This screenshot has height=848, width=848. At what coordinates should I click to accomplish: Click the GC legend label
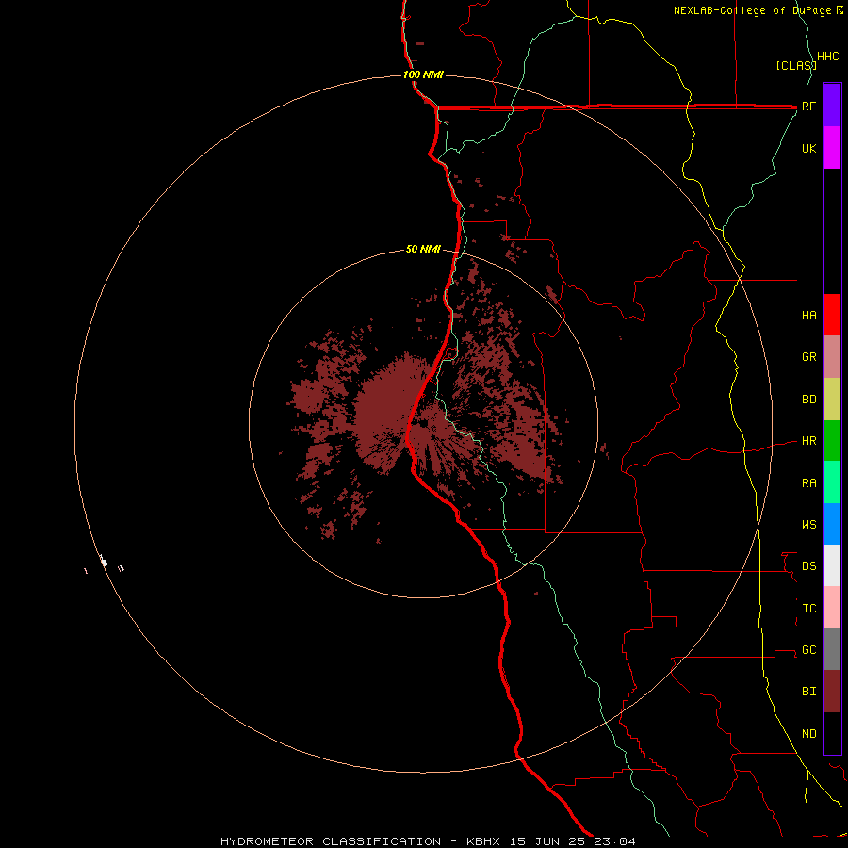click(808, 649)
